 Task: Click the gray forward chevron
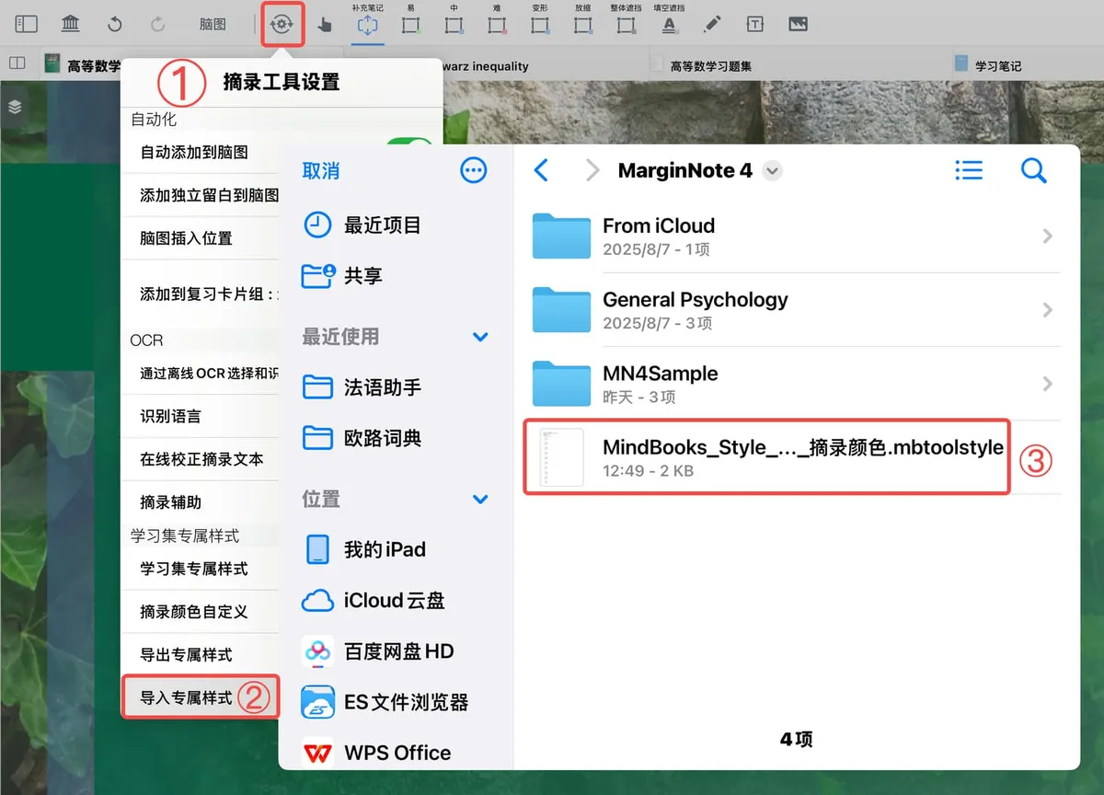tap(592, 170)
